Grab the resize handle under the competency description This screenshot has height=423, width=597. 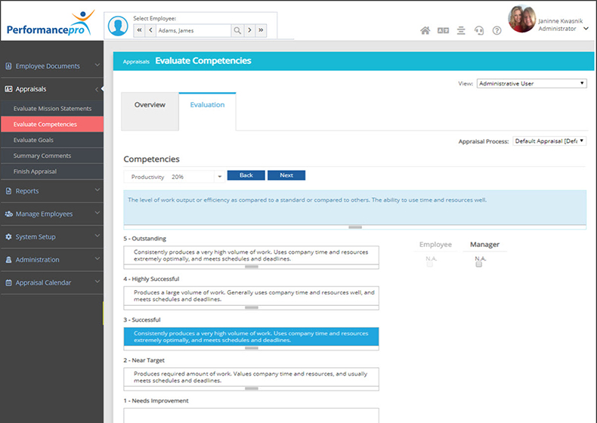click(x=354, y=227)
